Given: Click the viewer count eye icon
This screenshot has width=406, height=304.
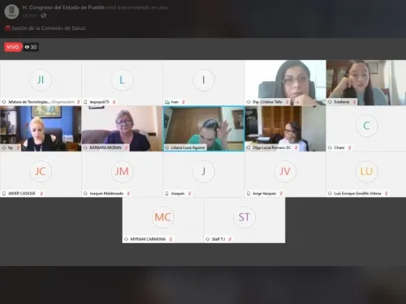Looking at the screenshot, I should (x=27, y=47).
